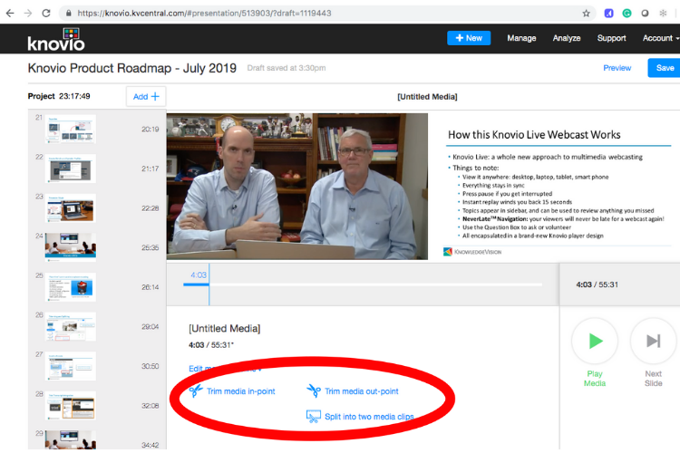Click the browser address bar URL
The width and height of the screenshot is (680, 453).
coord(204,13)
